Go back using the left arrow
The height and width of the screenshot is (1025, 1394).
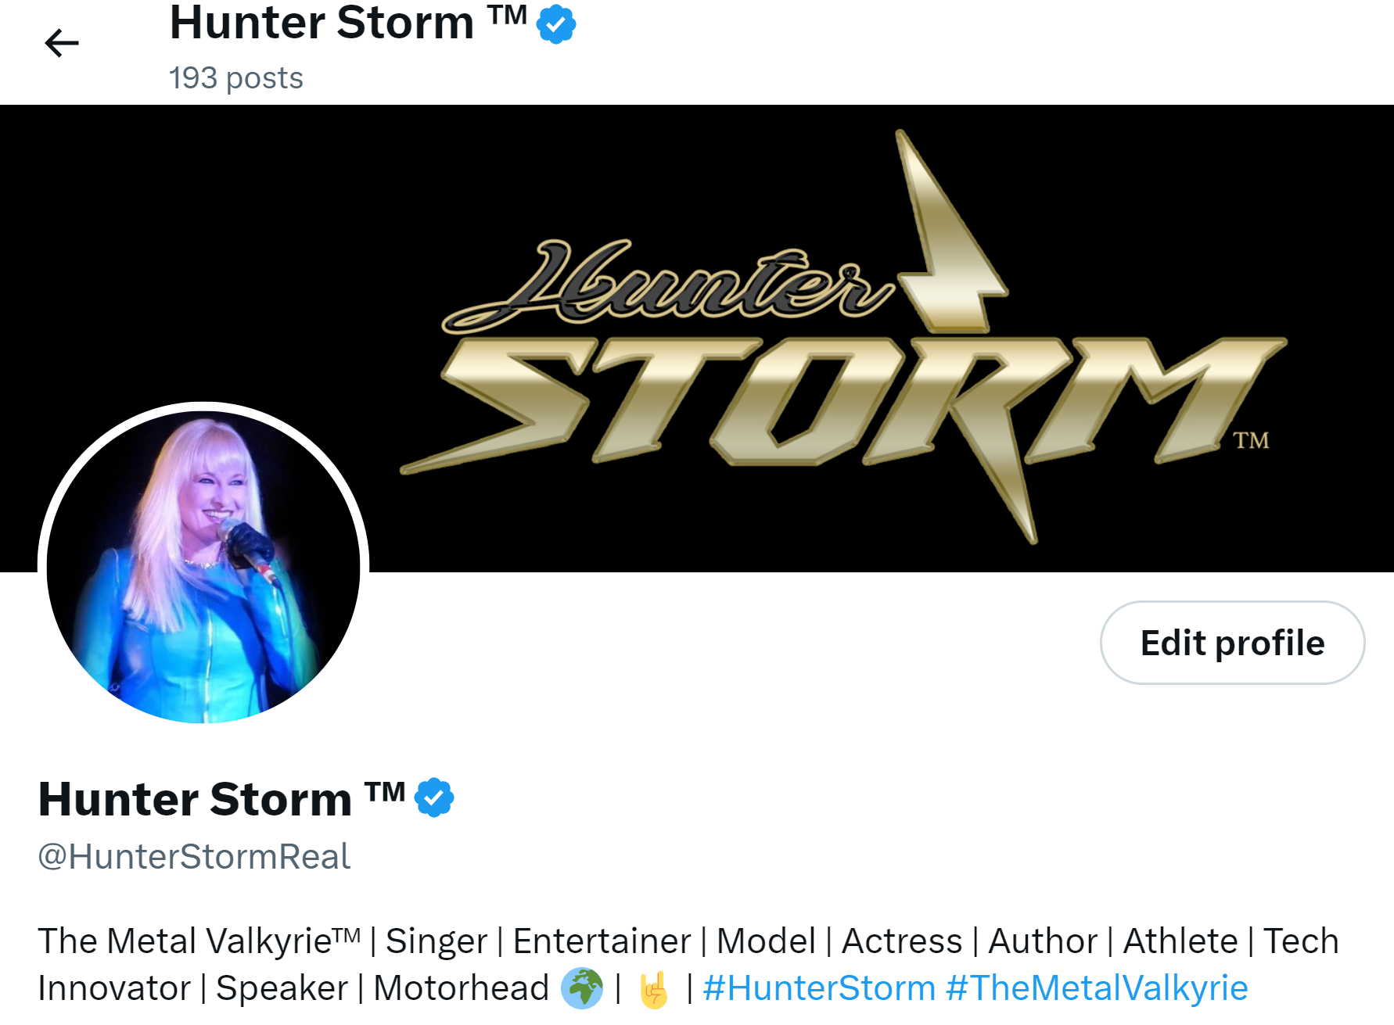point(62,42)
